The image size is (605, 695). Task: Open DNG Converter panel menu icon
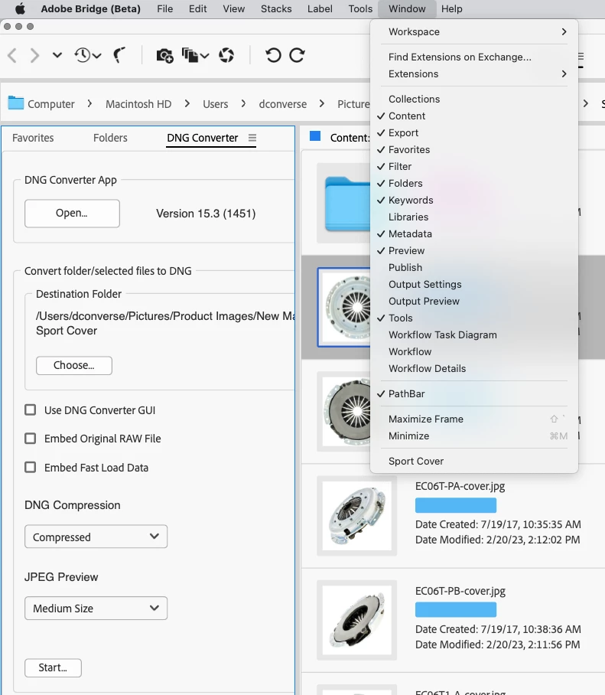click(x=252, y=138)
